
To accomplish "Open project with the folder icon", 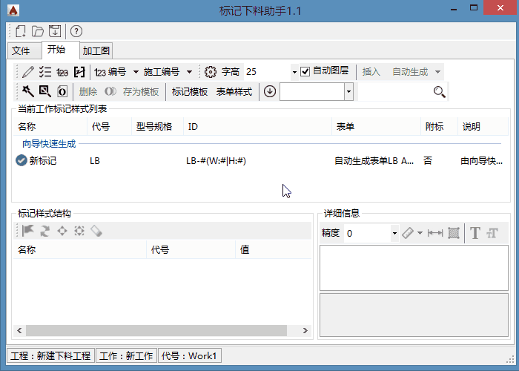I will 37,31.
